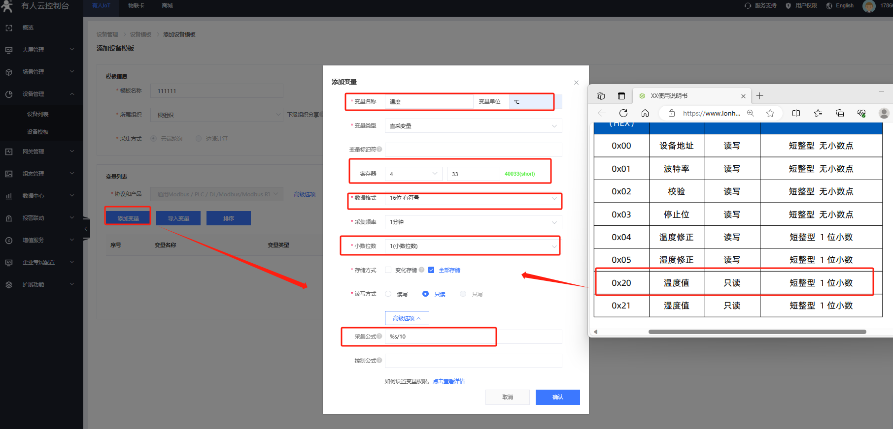Click the browser home icon
This screenshot has height=429, width=893.
pos(645,113)
